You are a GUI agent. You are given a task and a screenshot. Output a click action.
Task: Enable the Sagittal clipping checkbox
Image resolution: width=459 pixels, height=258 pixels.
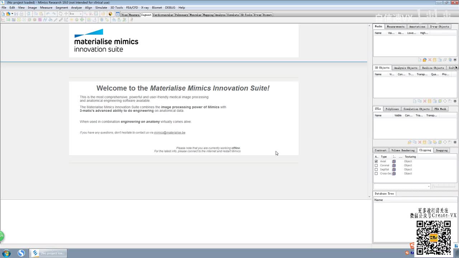(x=376, y=169)
